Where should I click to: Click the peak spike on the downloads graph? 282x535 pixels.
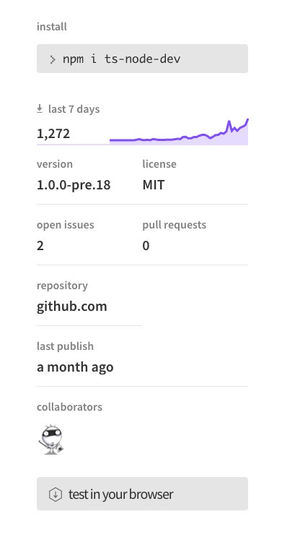[x=229, y=122]
